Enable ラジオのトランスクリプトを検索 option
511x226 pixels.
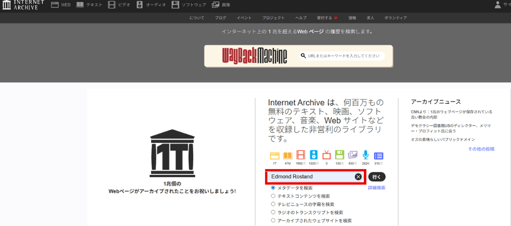[x=273, y=212]
